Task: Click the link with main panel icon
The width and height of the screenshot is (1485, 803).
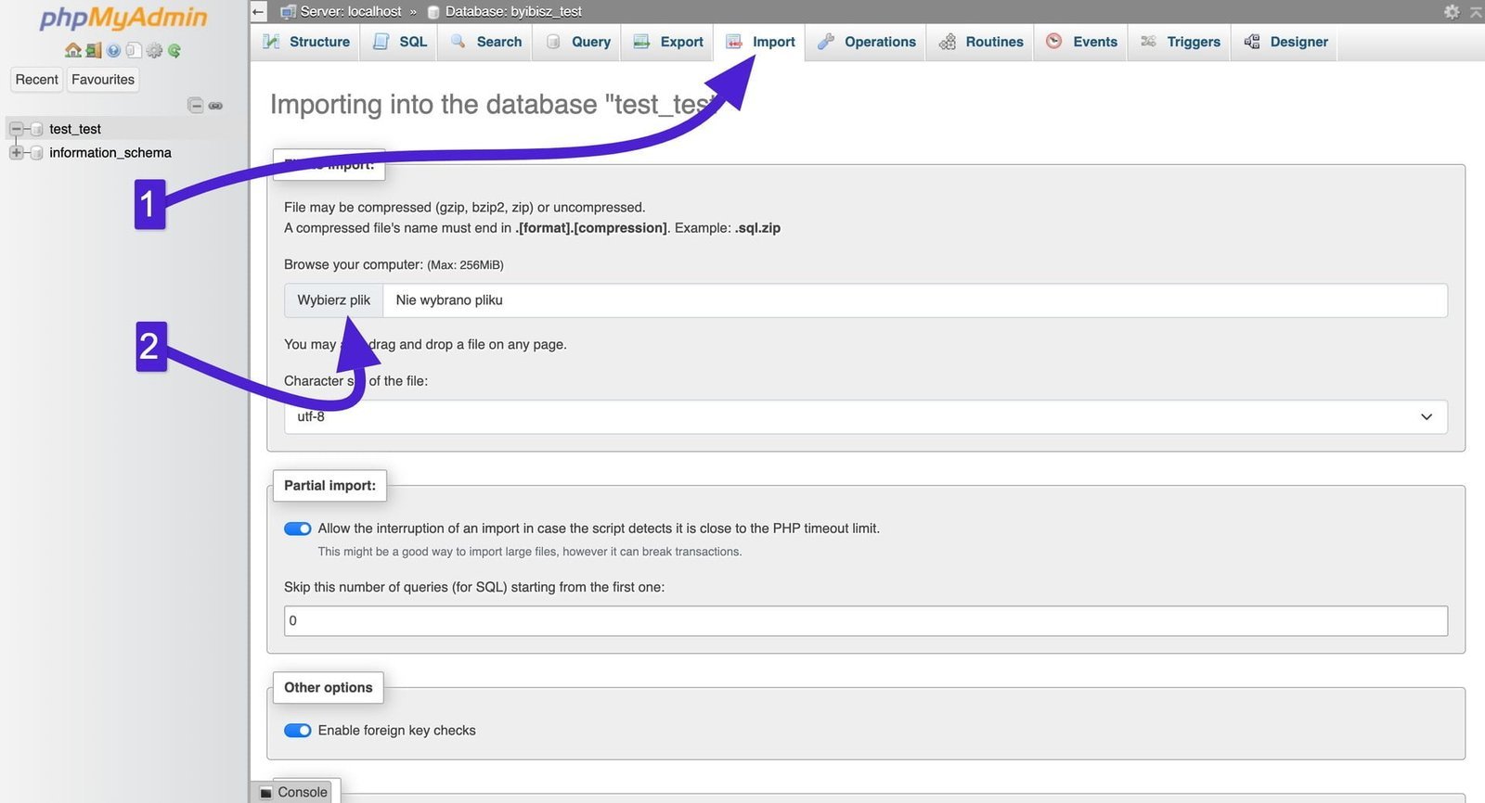Action: pyautogui.click(x=215, y=106)
